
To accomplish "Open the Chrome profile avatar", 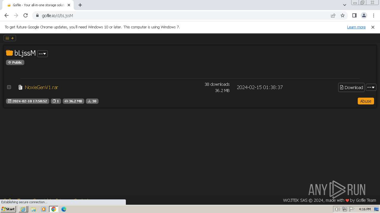I will 364,15.
